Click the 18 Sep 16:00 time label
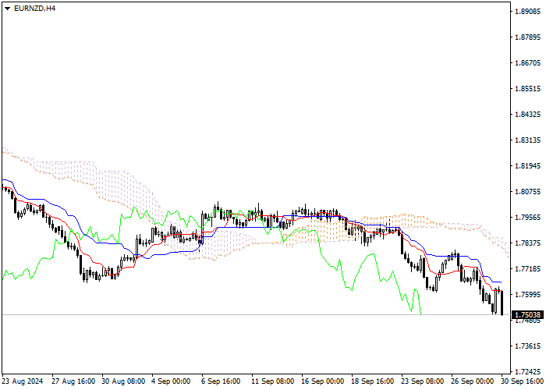Viewport: 546px width, 390px height. coord(373,381)
